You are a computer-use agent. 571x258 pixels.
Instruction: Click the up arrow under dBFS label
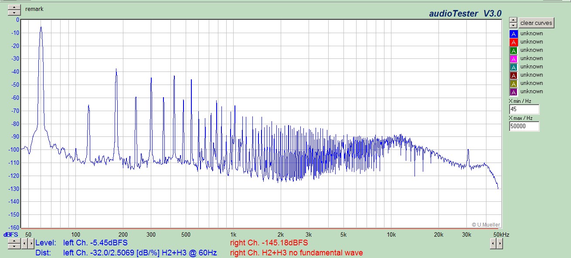pos(14,241)
